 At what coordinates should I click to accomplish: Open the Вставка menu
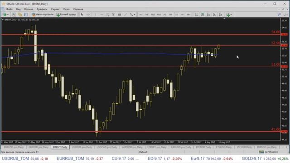point(29,9)
